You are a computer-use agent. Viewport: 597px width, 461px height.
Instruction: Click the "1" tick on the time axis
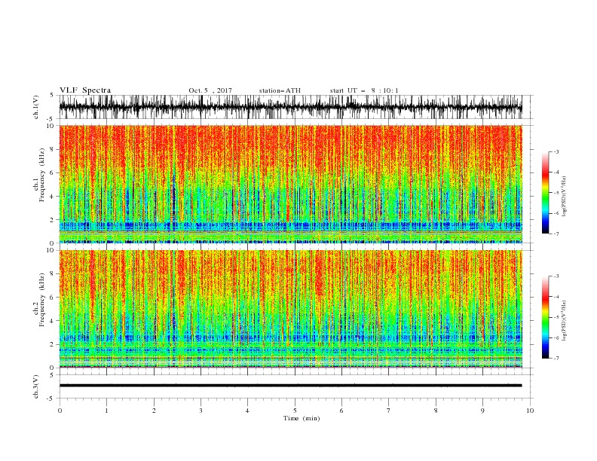click(106, 411)
